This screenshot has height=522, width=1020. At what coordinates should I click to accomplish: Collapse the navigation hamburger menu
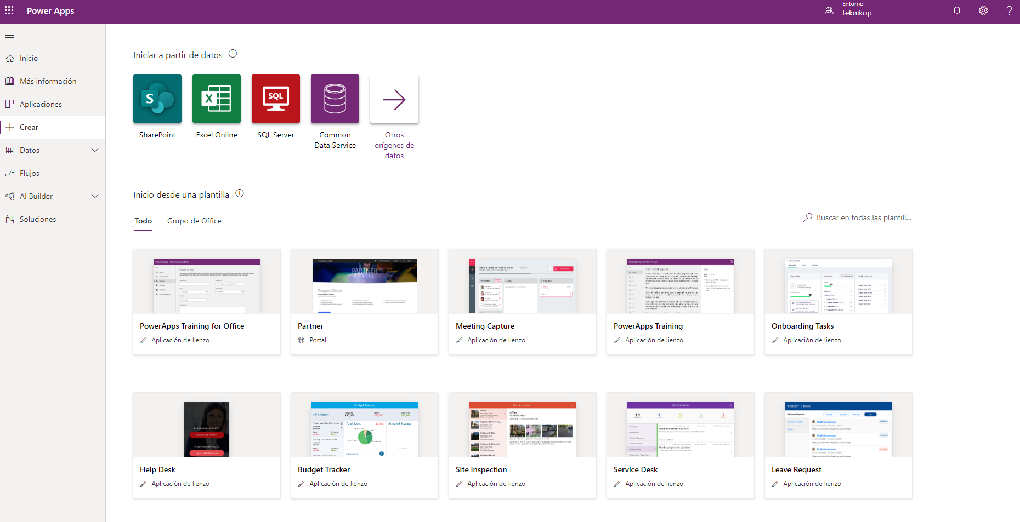click(9, 36)
